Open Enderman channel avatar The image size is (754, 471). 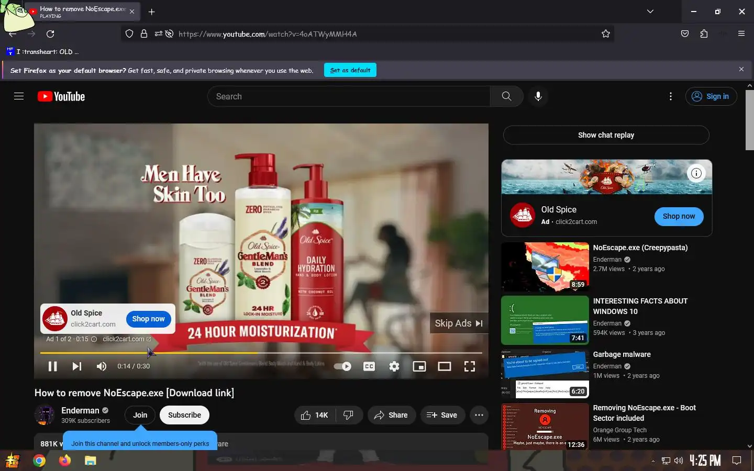(45, 415)
